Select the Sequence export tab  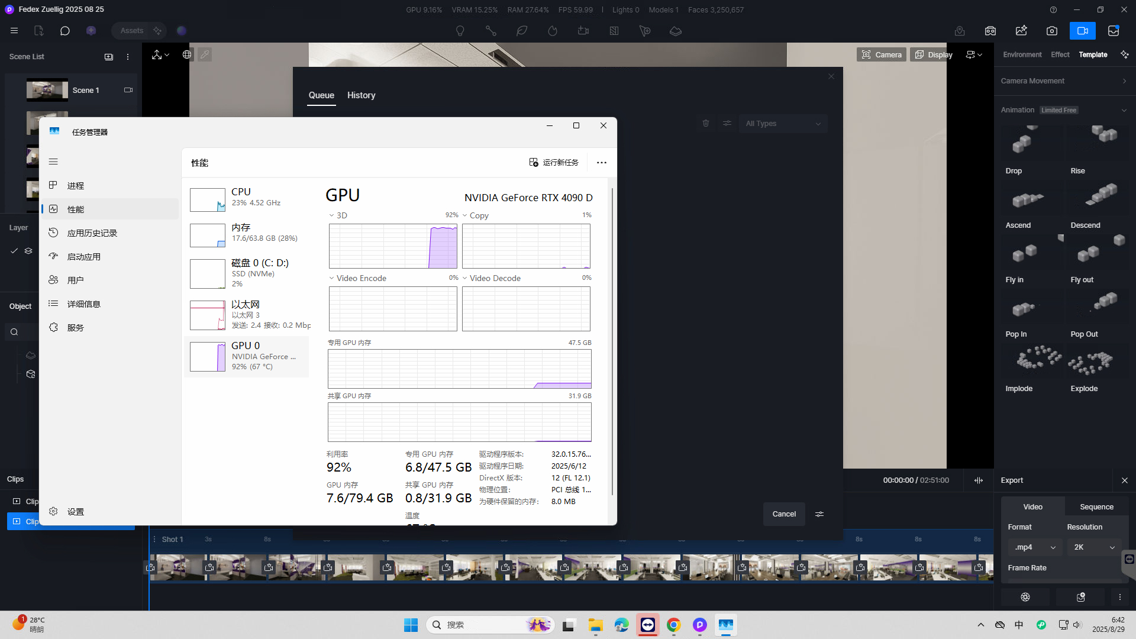pos(1096,507)
